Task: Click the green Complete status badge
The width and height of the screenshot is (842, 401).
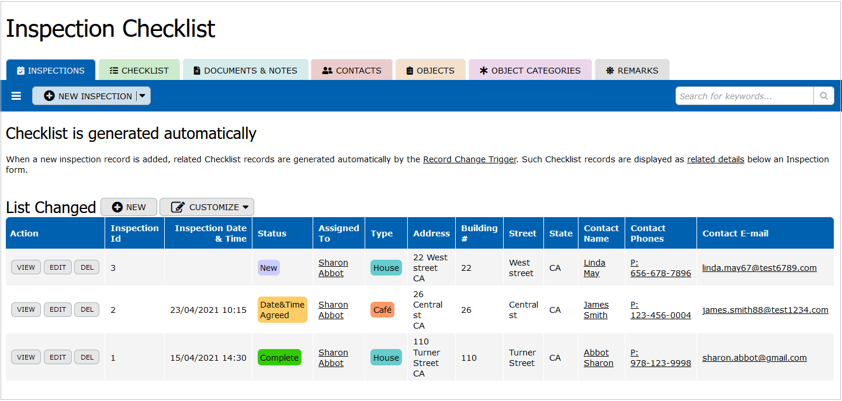Action: (x=279, y=358)
